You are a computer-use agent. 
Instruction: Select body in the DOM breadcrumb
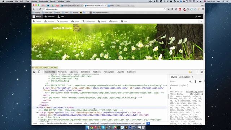point(42,123)
